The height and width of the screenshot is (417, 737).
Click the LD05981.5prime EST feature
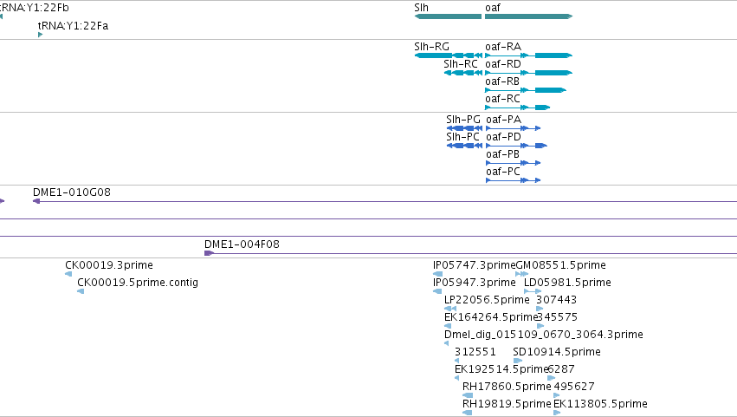[x=533, y=291]
